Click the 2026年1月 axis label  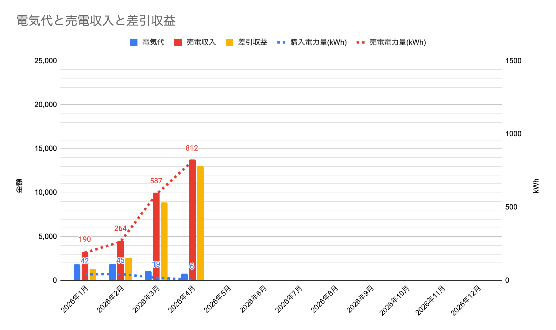(75, 299)
